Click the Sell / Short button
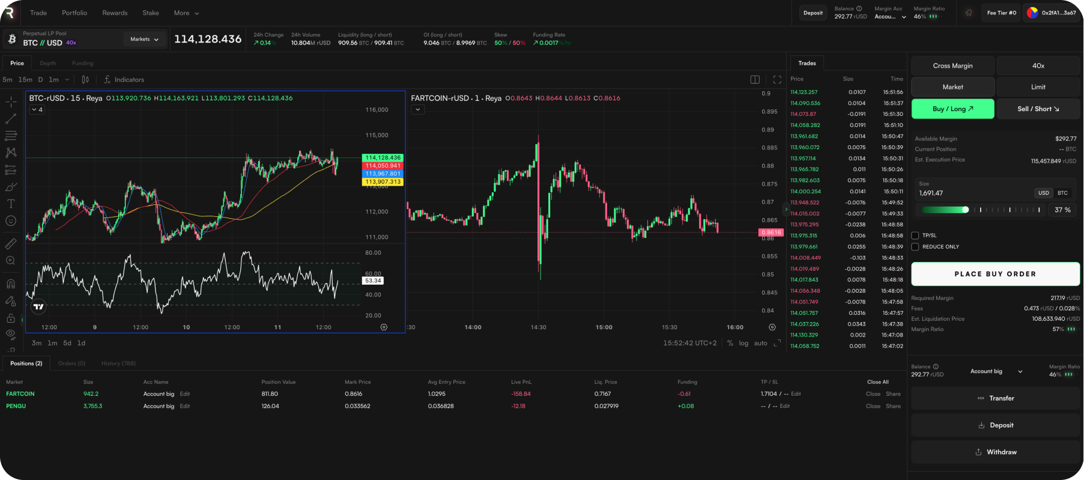The image size is (1084, 480). (1038, 109)
